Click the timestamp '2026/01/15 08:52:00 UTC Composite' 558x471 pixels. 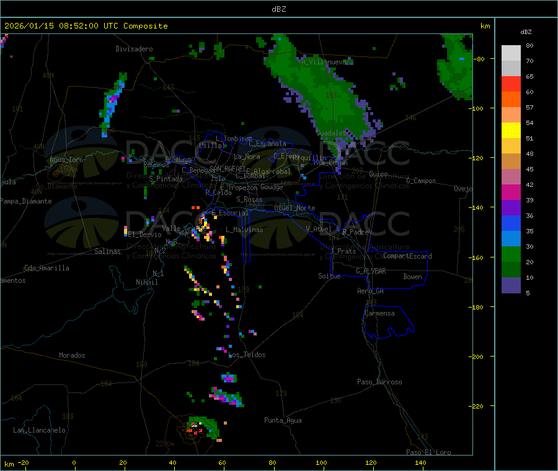point(86,26)
